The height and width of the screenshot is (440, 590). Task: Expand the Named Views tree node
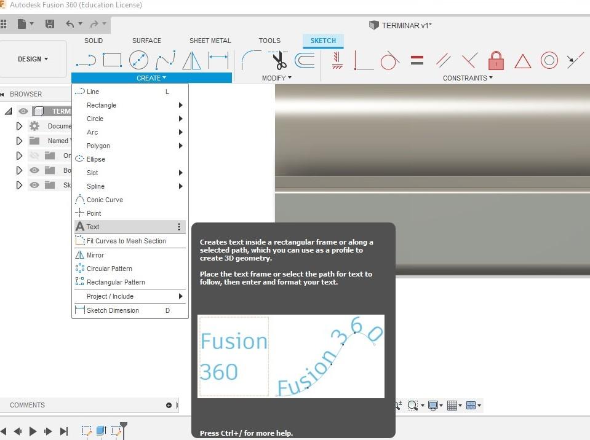pyautogui.click(x=19, y=141)
